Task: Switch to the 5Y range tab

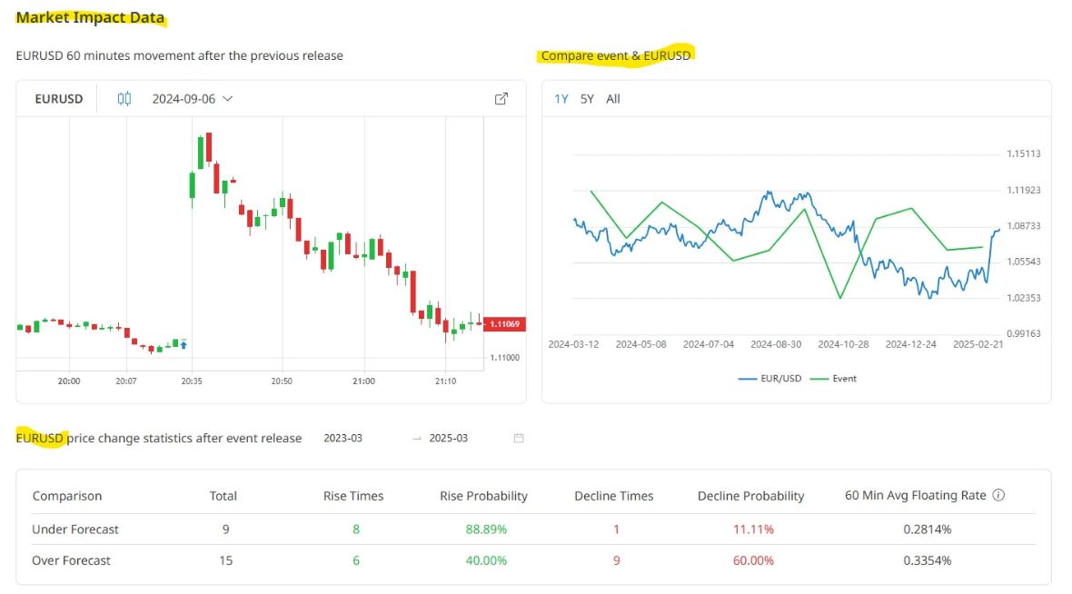Action: coord(587,99)
